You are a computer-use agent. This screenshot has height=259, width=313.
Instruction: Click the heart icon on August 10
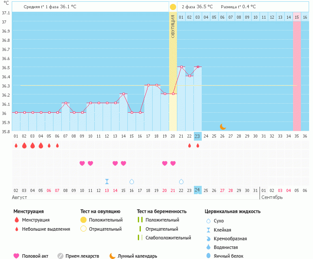tap(82, 163)
